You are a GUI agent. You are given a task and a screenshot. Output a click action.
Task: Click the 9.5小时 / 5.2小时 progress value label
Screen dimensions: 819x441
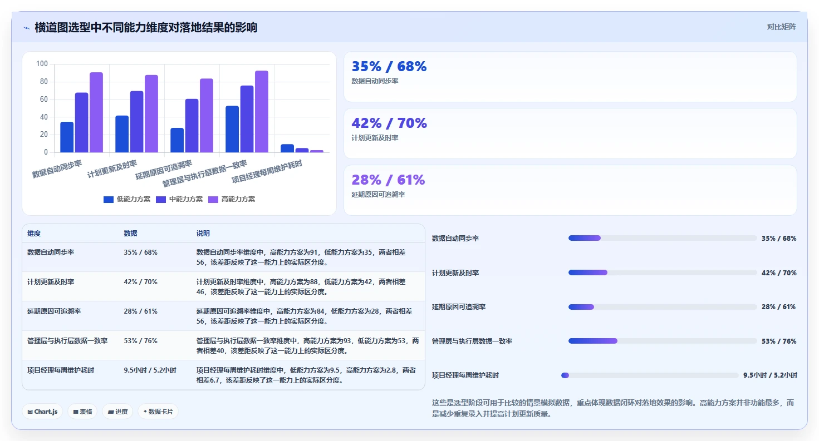click(x=770, y=375)
